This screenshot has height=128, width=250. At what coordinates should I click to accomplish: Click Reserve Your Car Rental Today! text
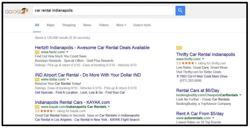coord(58,84)
